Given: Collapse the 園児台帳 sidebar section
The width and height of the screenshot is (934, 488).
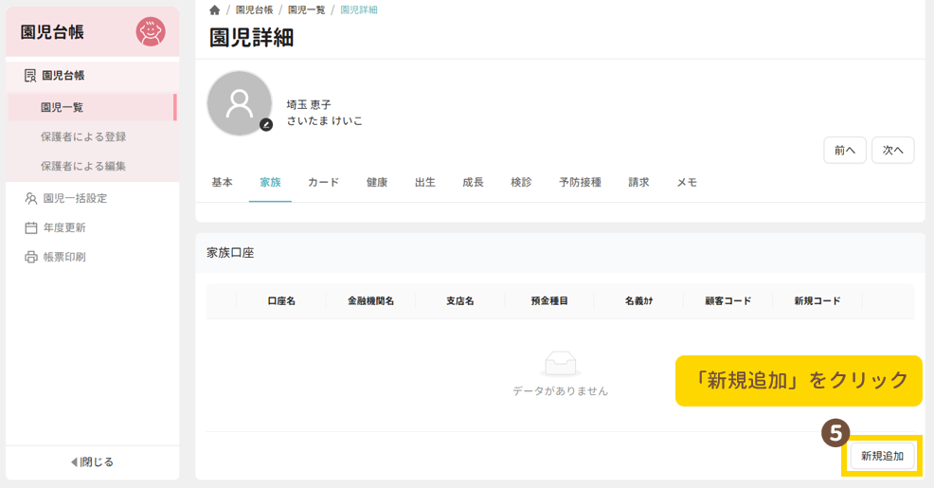Looking at the screenshot, I should pos(63,75).
